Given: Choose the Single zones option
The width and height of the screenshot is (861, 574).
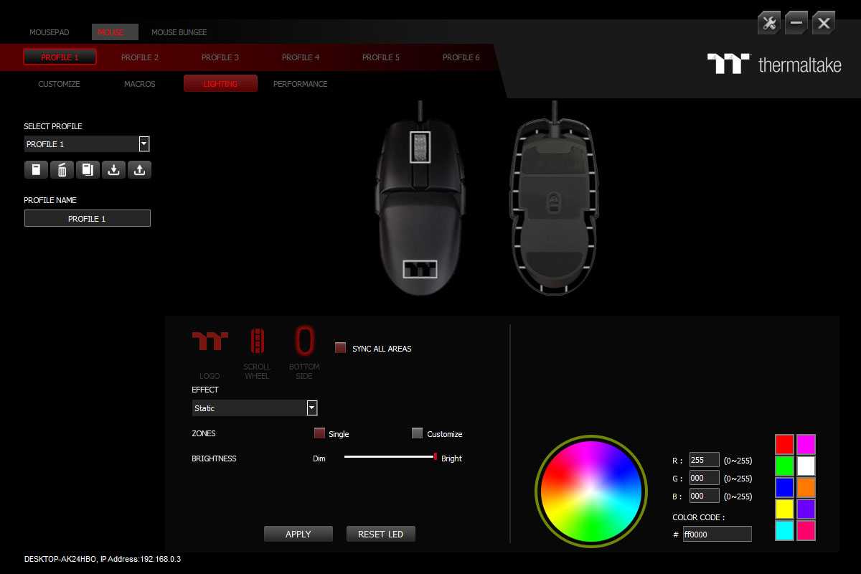Looking at the screenshot, I should point(320,433).
